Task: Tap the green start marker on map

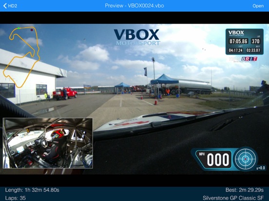Action: [x=19, y=28]
